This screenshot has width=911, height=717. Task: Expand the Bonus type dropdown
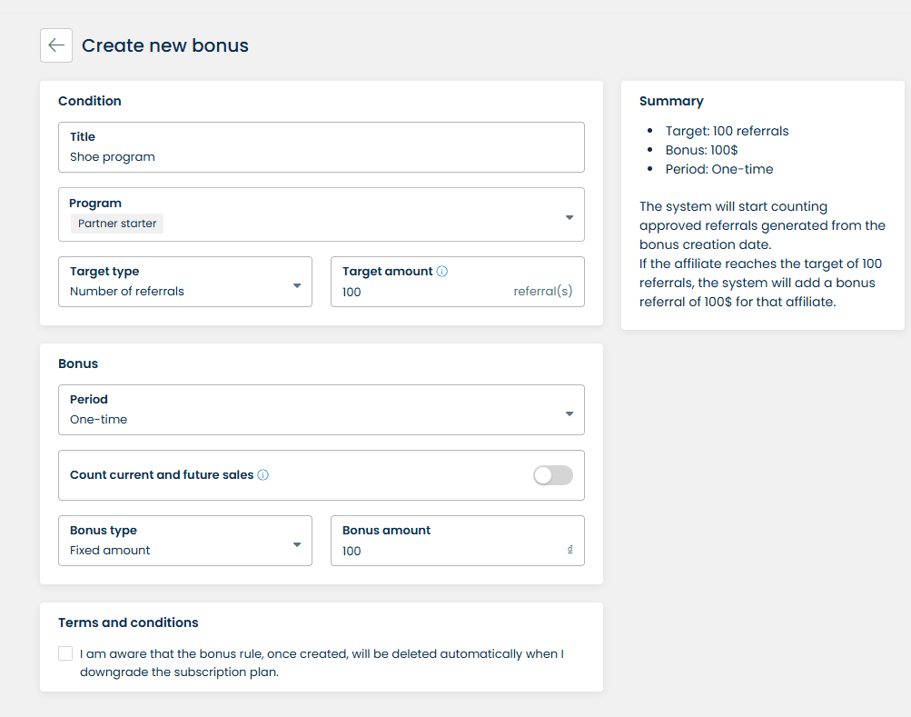pos(185,541)
